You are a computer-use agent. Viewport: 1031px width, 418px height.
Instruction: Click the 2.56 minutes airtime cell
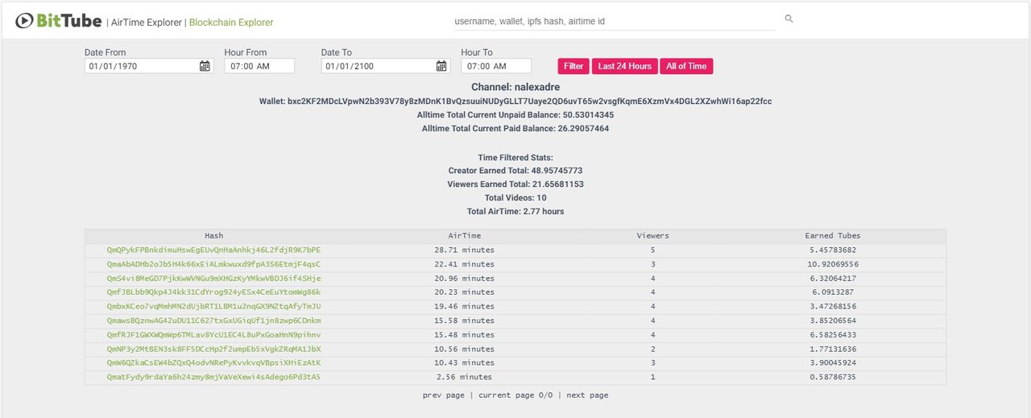pos(464,377)
